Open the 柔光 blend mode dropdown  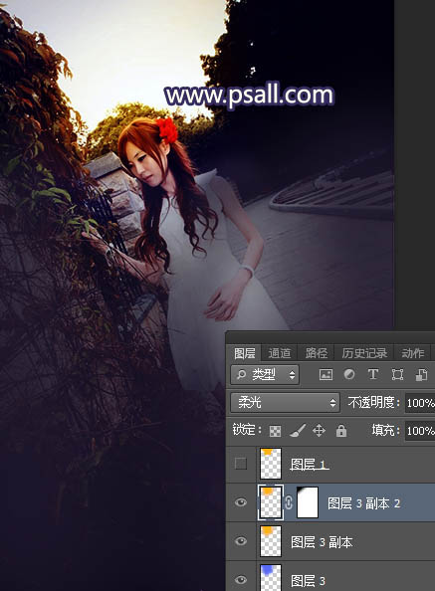[285, 403]
